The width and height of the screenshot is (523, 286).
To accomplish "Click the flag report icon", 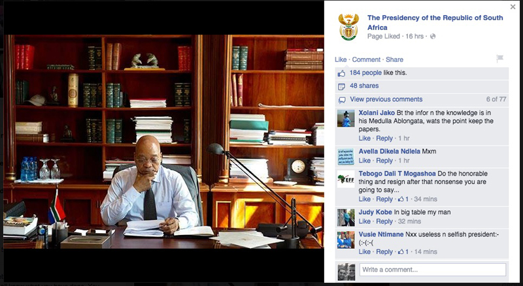I will coord(499,59).
